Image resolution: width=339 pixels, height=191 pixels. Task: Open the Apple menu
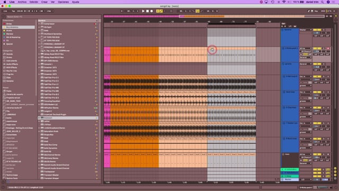click(x=5, y=2)
